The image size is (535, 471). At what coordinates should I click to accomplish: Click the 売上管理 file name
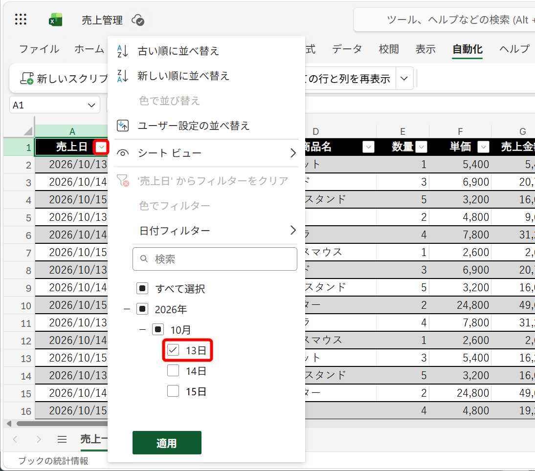click(102, 20)
